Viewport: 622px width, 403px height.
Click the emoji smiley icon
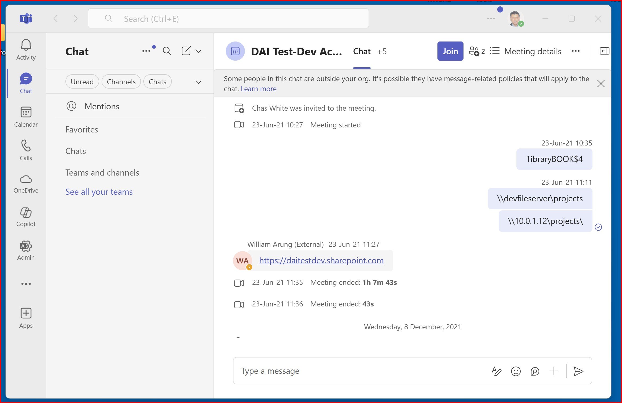tap(516, 371)
